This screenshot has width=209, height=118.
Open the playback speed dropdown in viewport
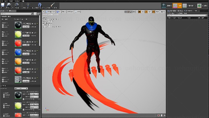click(x=78, y=12)
